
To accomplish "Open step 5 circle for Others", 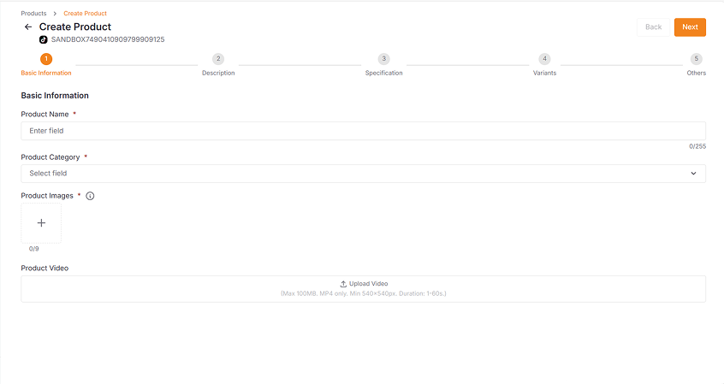I will [697, 59].
